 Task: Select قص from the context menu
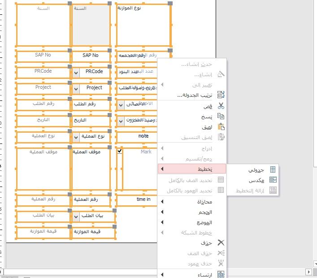(191, 106)
